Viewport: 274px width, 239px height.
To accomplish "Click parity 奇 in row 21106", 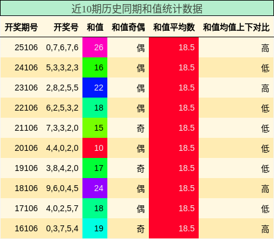I will [141, 128].
